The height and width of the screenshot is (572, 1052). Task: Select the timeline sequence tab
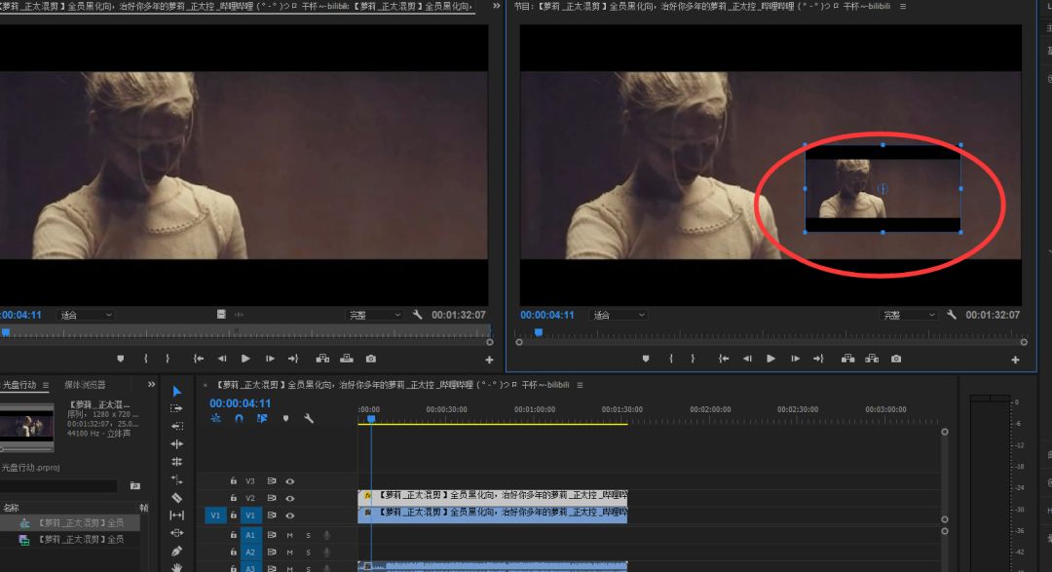393,385
